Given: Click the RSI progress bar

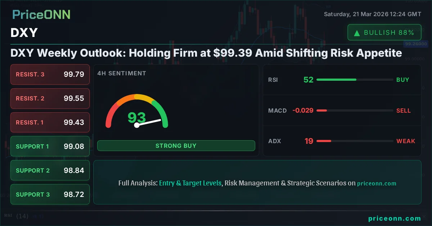Looking at the screenshot, I should [355, 80].
